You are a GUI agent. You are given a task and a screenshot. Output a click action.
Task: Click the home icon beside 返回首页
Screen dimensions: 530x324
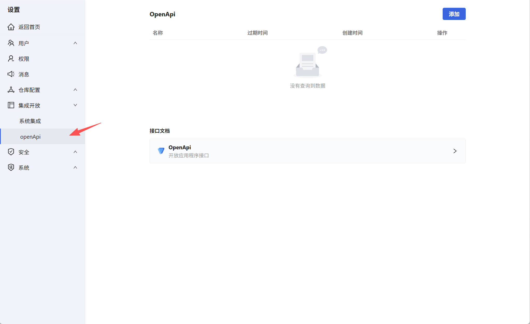click(11, 27)
